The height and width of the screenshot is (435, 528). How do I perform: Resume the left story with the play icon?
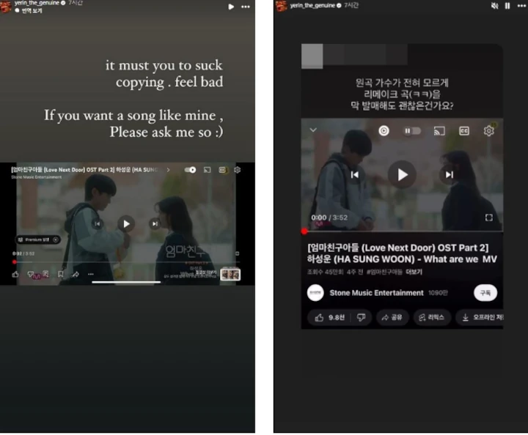231,7
